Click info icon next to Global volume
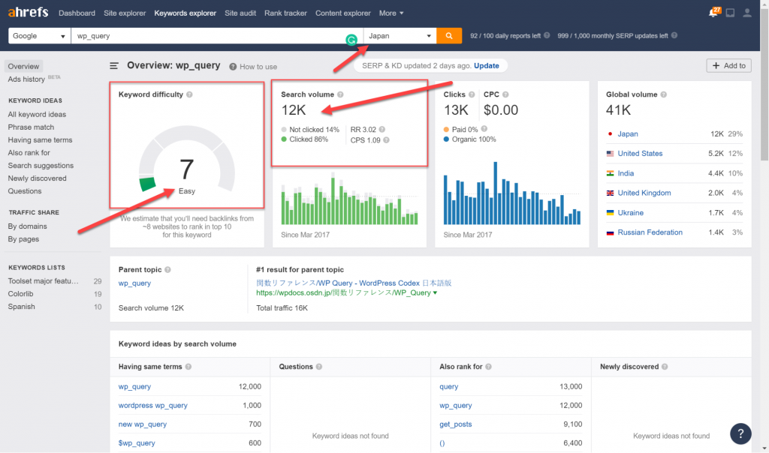Viewport: 769px width, 453px height. point(664,94)
